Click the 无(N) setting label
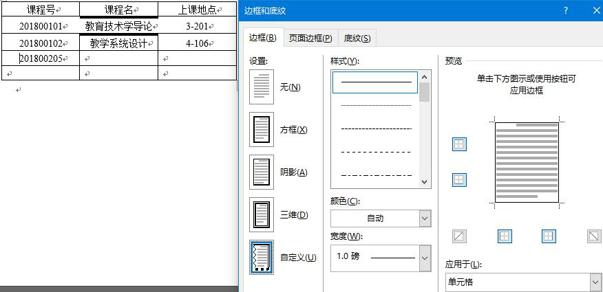This screenshot has height=292, width=603. click(290, 87)
